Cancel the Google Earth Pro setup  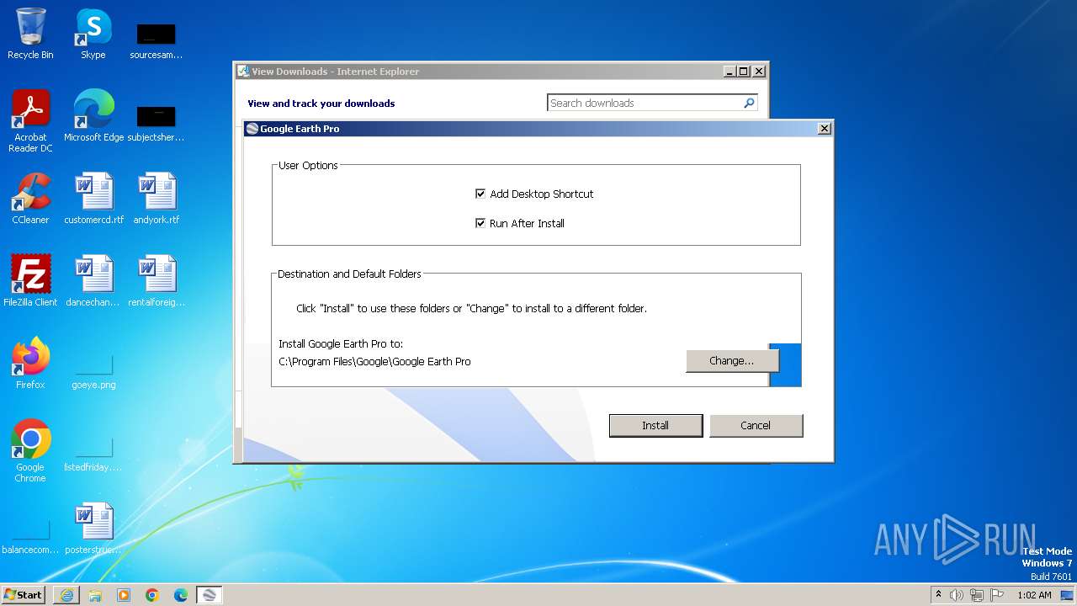pyautogui.click(x=756, y=425)
